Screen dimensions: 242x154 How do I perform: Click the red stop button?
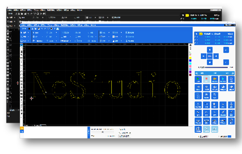(x=206, y=79)
